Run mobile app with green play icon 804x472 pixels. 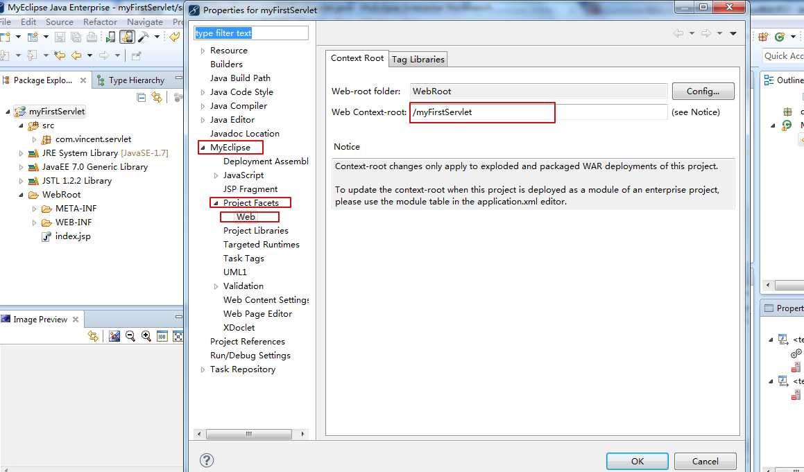tap(110, 37)
